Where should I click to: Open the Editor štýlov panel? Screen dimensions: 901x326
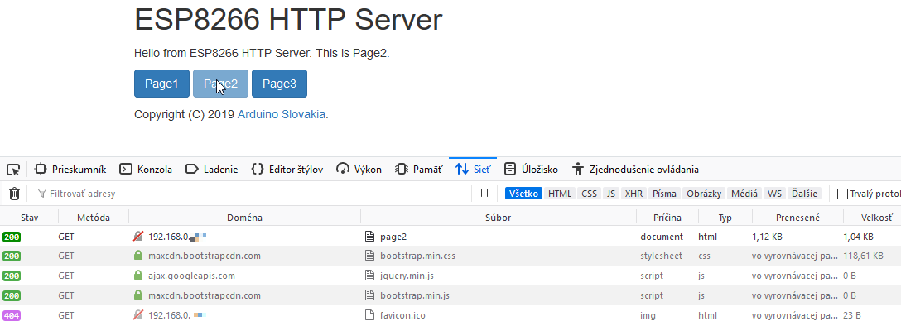(x=287, y=170)
